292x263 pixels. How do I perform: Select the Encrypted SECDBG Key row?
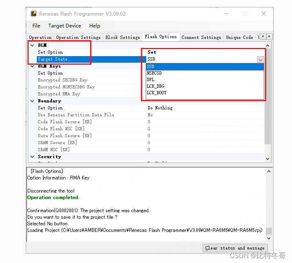pyautogui.click(x=91, y=80)
